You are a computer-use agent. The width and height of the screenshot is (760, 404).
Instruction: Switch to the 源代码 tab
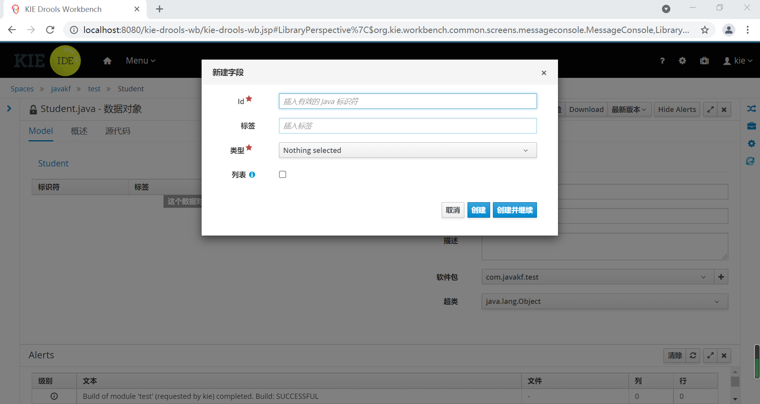pyautogui.click(x=117, y=131)
